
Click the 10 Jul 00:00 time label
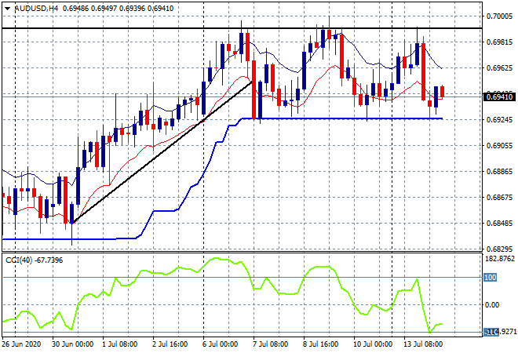click(373, 344)
